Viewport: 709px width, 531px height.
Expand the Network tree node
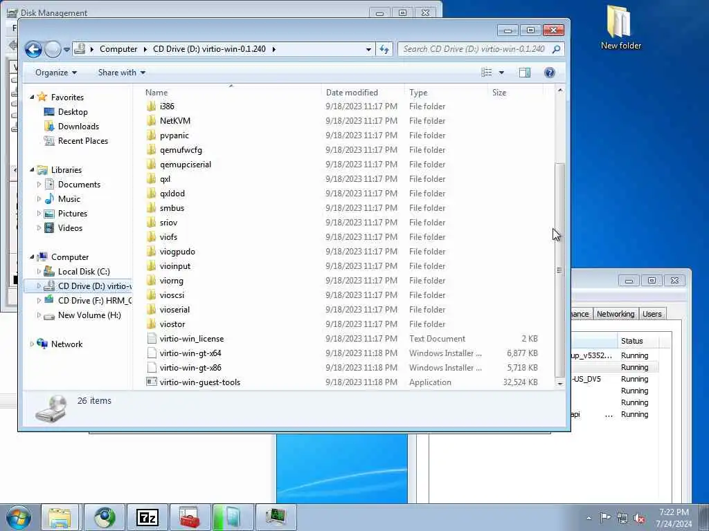coord(32,344)
